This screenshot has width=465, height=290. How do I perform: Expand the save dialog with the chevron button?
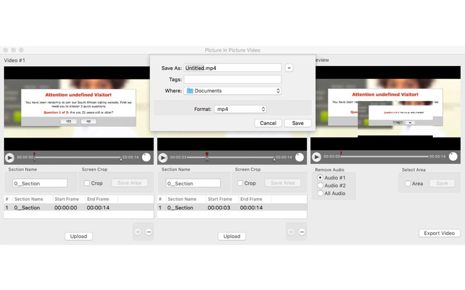pyautogui.click(x=289, y=68)
